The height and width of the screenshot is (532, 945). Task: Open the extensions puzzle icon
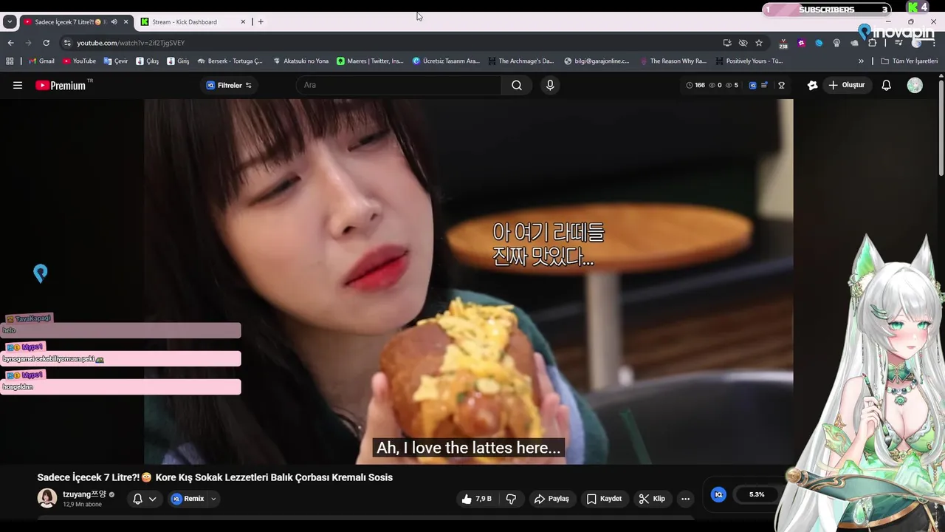pyautogui.click(x=873, y=43)
